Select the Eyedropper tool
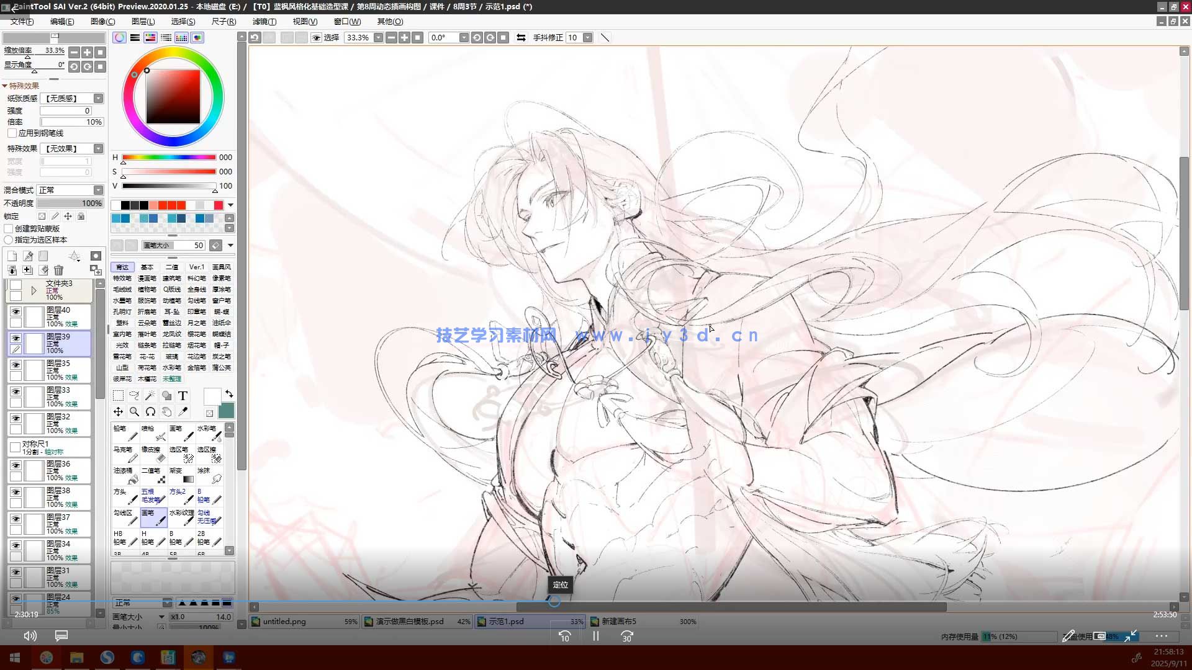The image size is (1192, 670). coord(183,412)
